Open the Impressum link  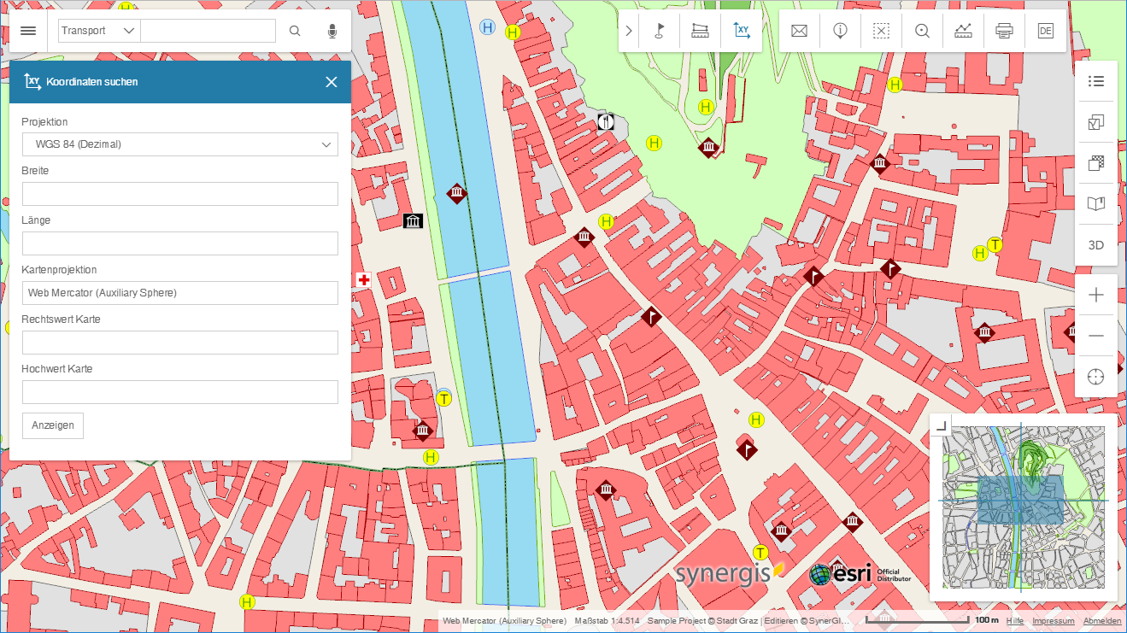pos(1053,621)
